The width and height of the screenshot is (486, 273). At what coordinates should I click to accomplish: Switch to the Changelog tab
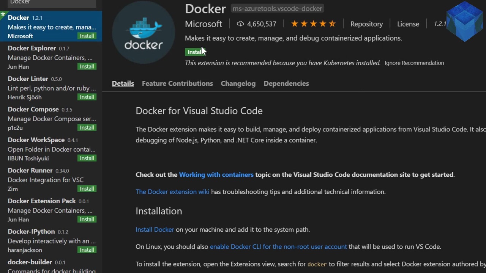point(238,83)
